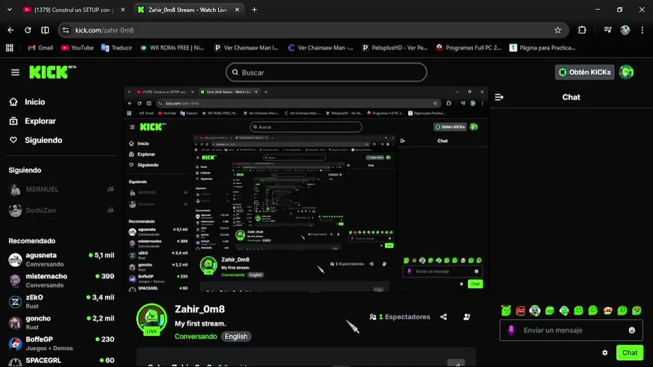Click the purple microphone chat icon
The image size is (653, 367).
click(x=511, y=330)
